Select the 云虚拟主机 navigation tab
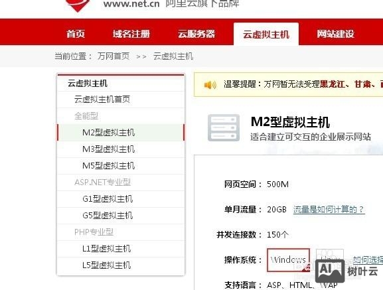This screenshot has width=383, height=290. [266, 34]
